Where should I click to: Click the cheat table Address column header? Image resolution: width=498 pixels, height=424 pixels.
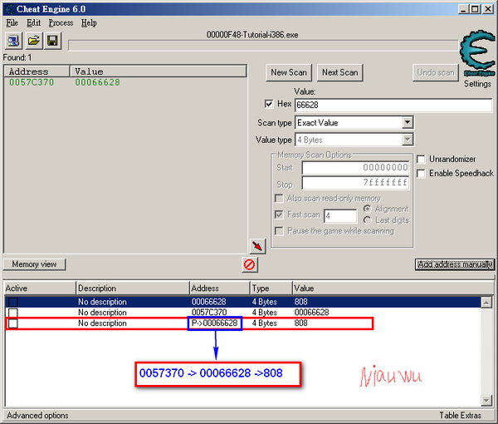coord(220,288)
